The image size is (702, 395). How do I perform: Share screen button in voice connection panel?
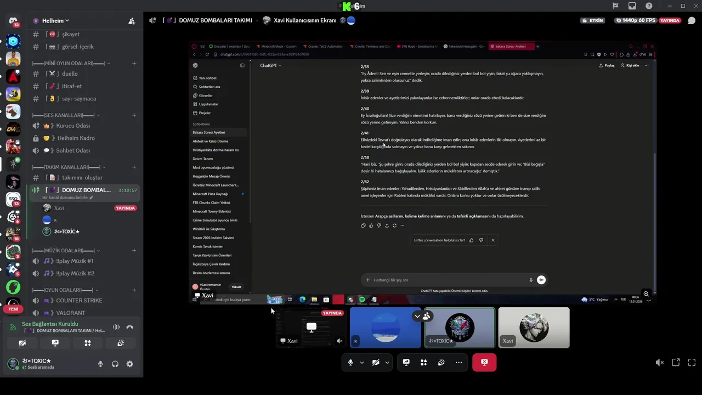pos(55,343)
